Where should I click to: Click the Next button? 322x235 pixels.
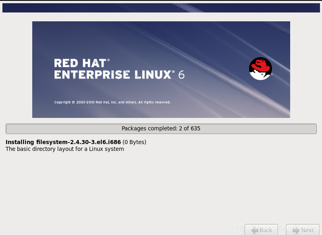point(303,230)
